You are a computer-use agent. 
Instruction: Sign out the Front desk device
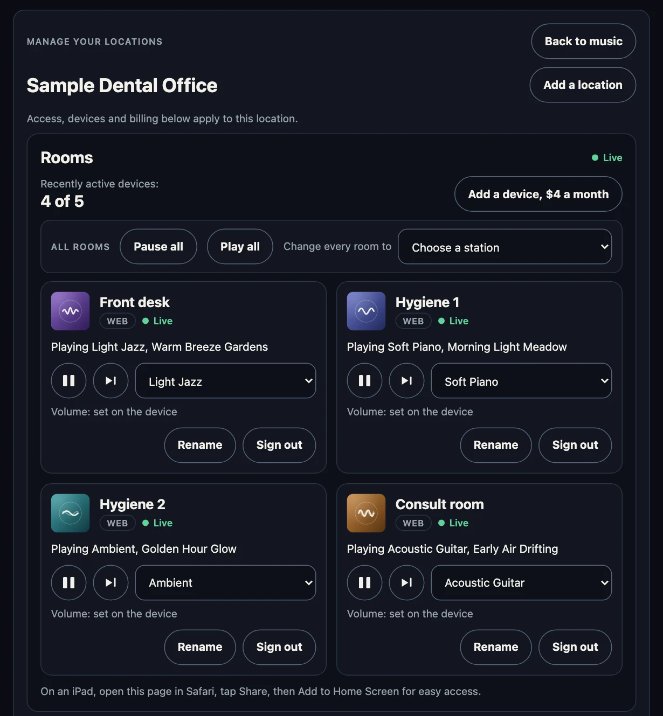click(x=279, y=445)
